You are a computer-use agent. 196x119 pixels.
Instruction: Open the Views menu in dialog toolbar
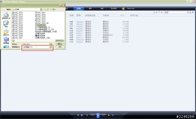click(54, 10)
